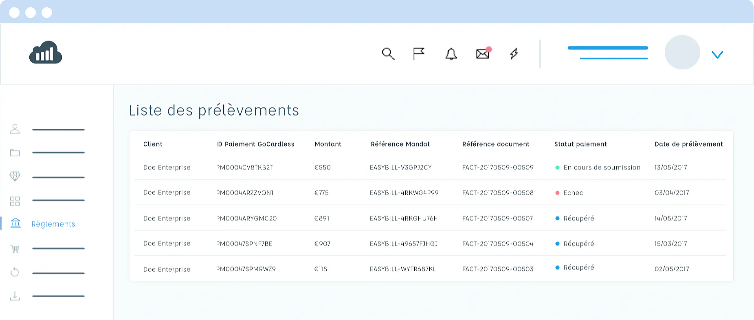Open notifications bell icon

(451, 54)
